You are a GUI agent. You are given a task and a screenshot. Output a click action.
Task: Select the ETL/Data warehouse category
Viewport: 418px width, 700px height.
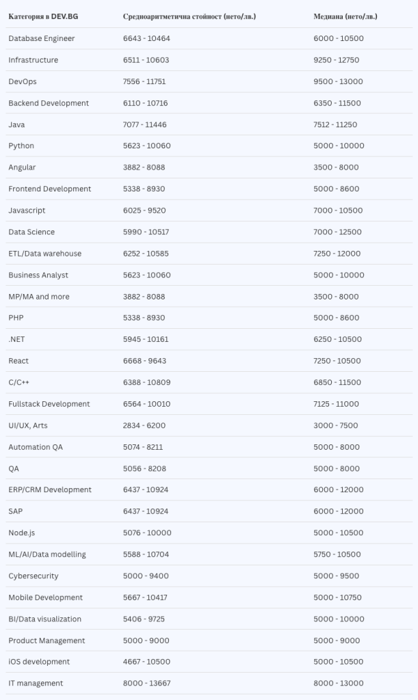pos(45,254)
